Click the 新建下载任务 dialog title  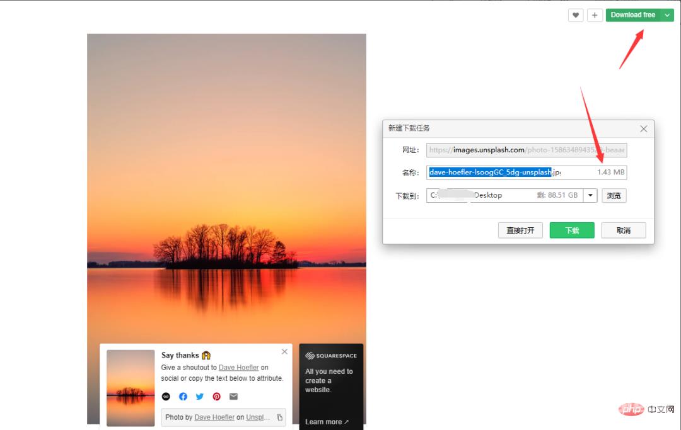click(409, 128)
